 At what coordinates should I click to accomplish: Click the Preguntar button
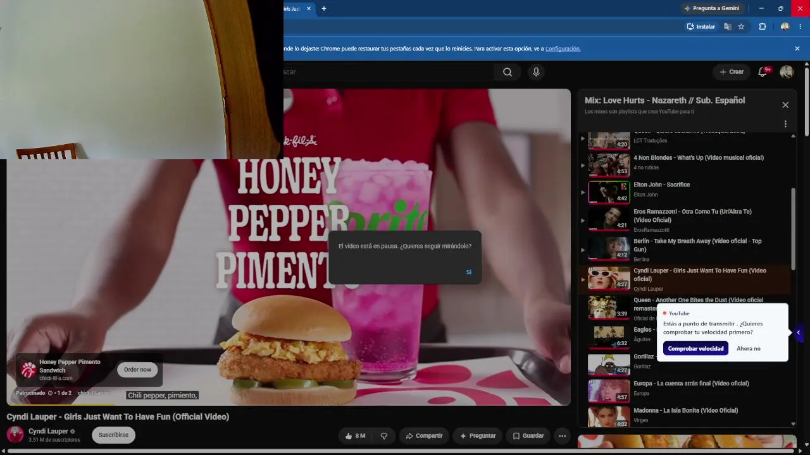478,436
